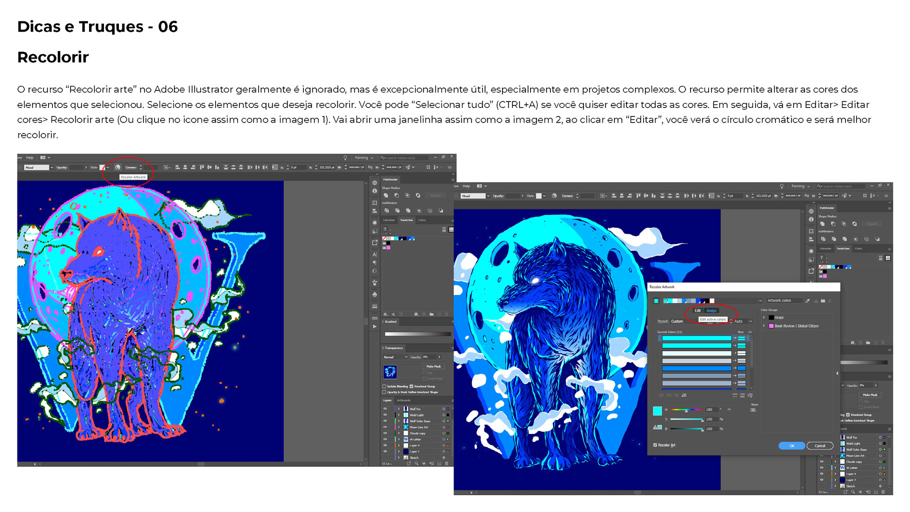Image resolution: width=910 pixels, height=512 pixels.
Task: Click the H value field showing 180
Action: click(711, 409)
